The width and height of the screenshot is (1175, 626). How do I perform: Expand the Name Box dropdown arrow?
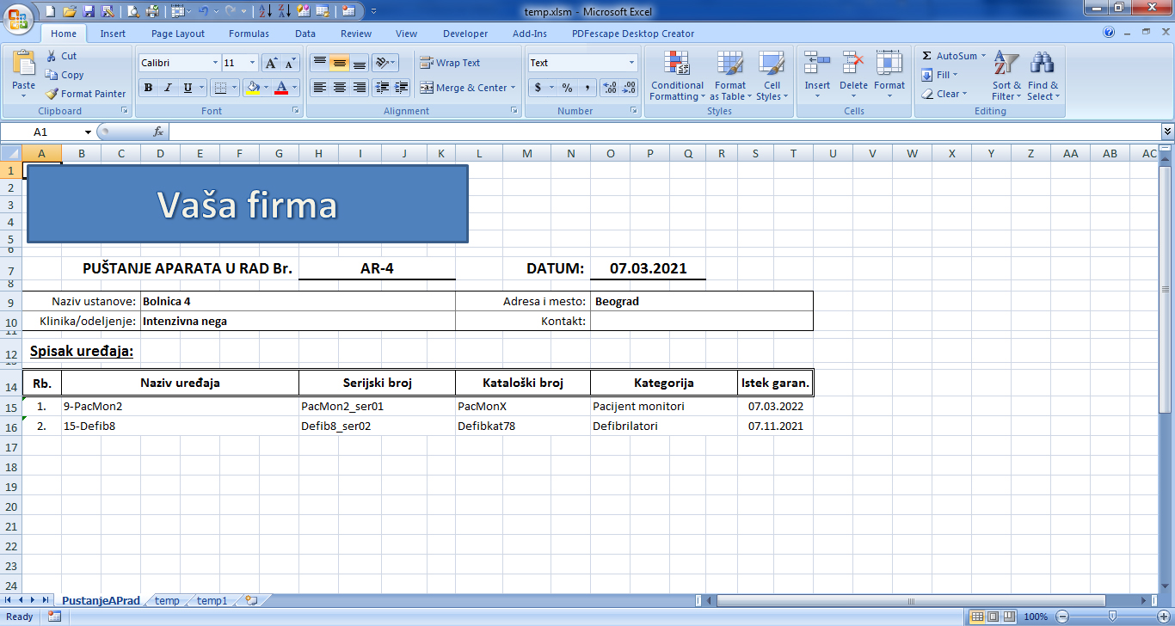click(x=88, y=132)
